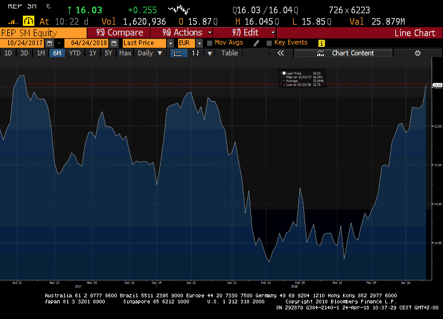Viewport: 443px width, 319px height.
Task: Open calendar picker for start date 10/24/2017
Action: (49, 43)
